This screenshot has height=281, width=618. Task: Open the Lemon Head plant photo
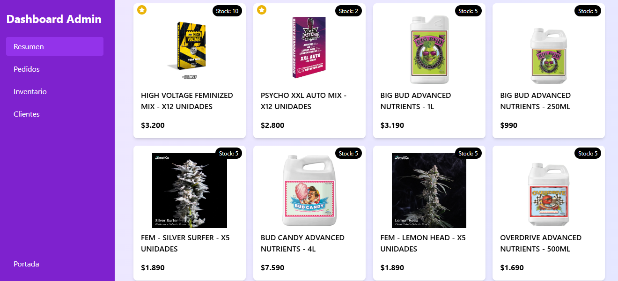[429, 191]
